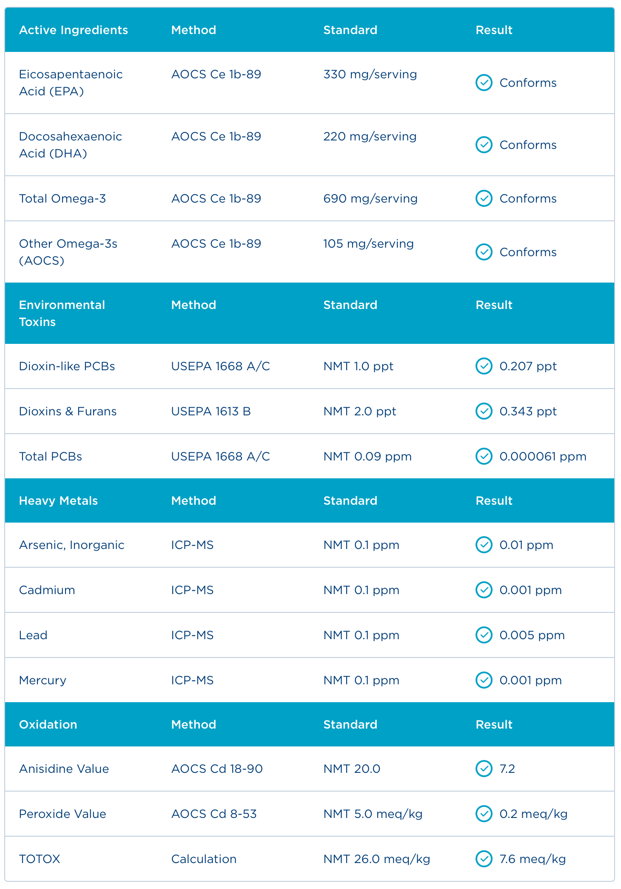Image resolution: width=621 pixels, height=889 pixels.
Task: Click checkmark icon next to 0.343 ppt
Action: (484, 411)
